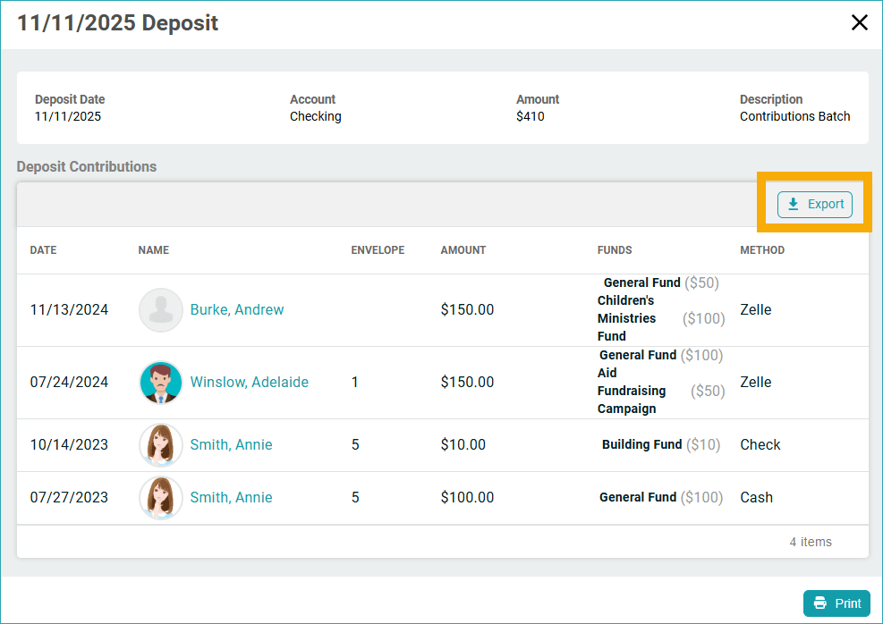883x624 pixels.
Task: Click Annie Smith's avatar in the $100.00 row
Action: click(161, 498)
